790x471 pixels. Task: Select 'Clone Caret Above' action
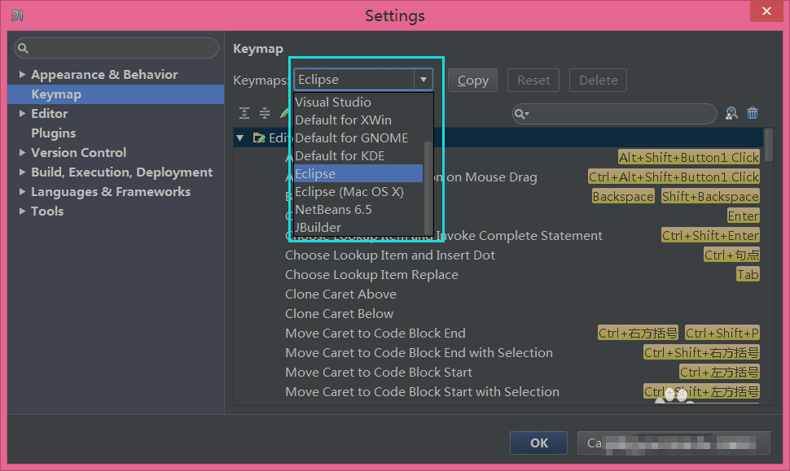[x=340, y=294]
